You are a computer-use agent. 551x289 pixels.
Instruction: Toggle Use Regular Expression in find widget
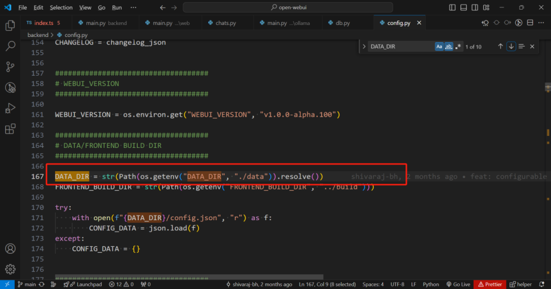click(458, 46)
